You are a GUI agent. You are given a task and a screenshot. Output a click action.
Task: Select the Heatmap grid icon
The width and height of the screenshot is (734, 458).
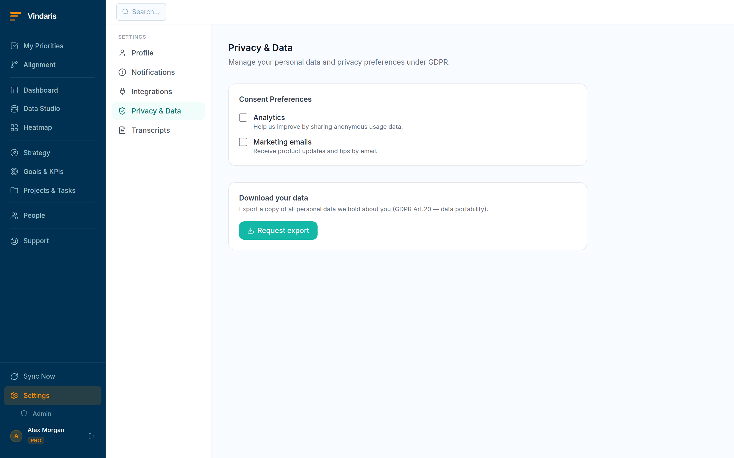coord(14,127)
